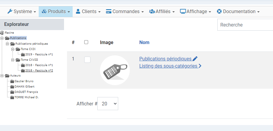
Task: Collapse the Publications tree node
Action: (x=2, y=38)
